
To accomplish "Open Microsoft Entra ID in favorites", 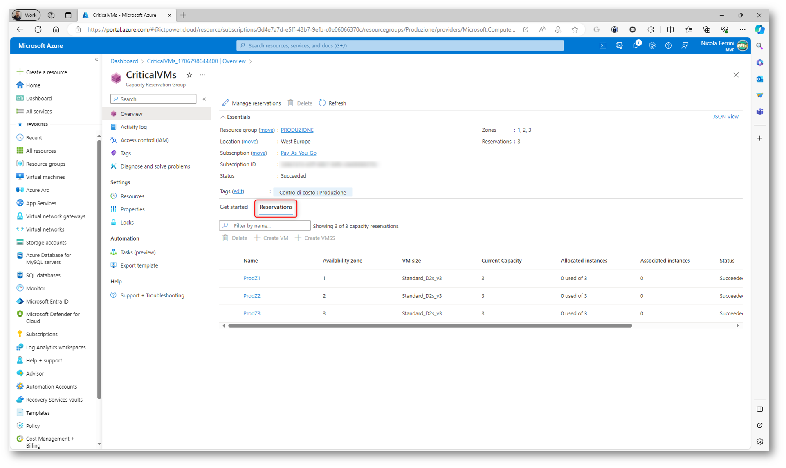I will (x=47, y=301).
